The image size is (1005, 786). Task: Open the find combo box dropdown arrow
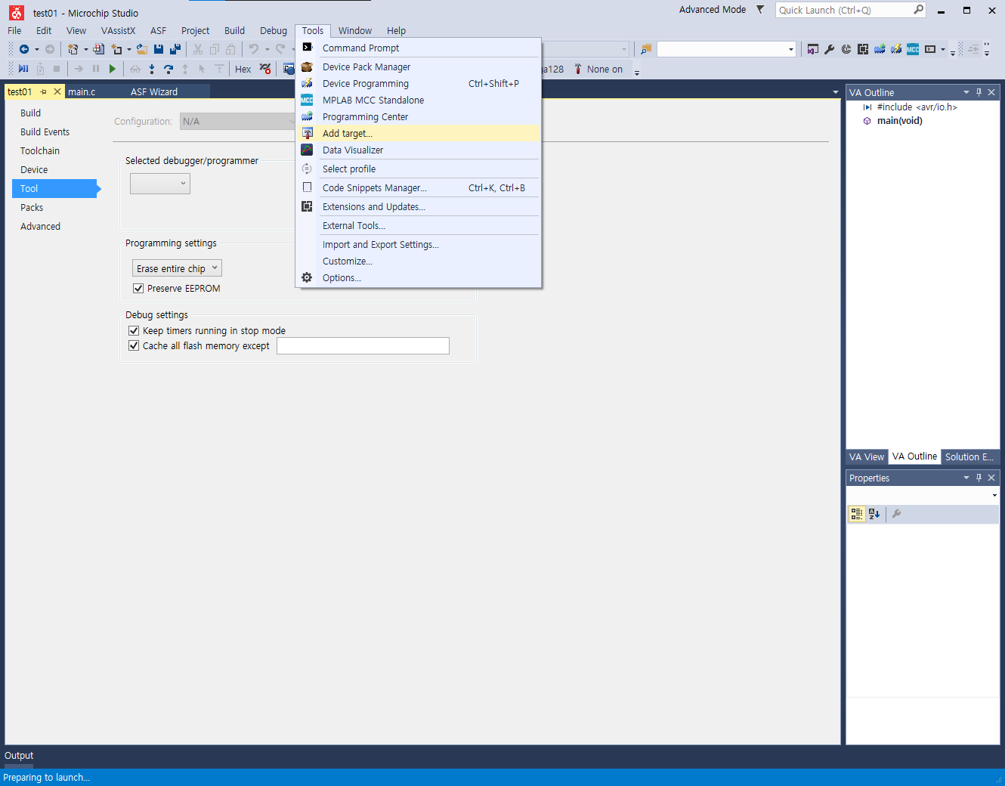(x=791, y=50)
